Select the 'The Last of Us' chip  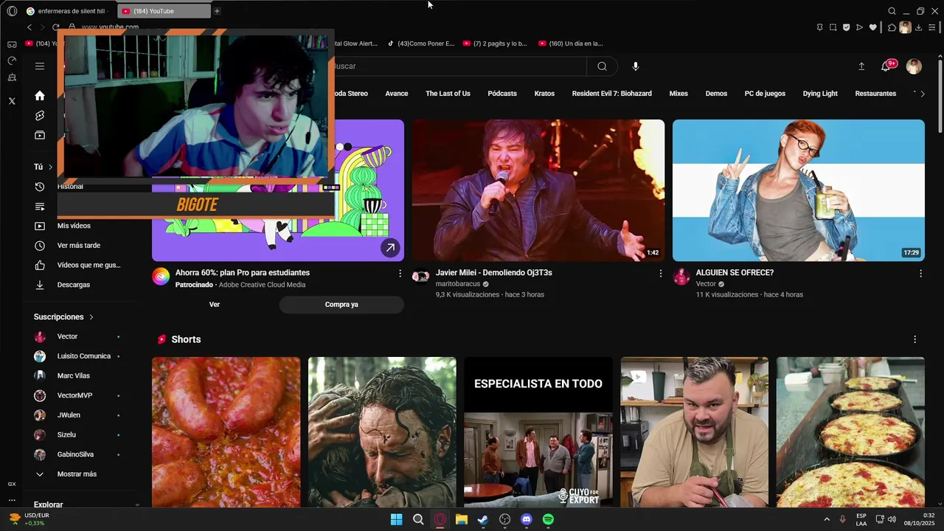(448, 94)
